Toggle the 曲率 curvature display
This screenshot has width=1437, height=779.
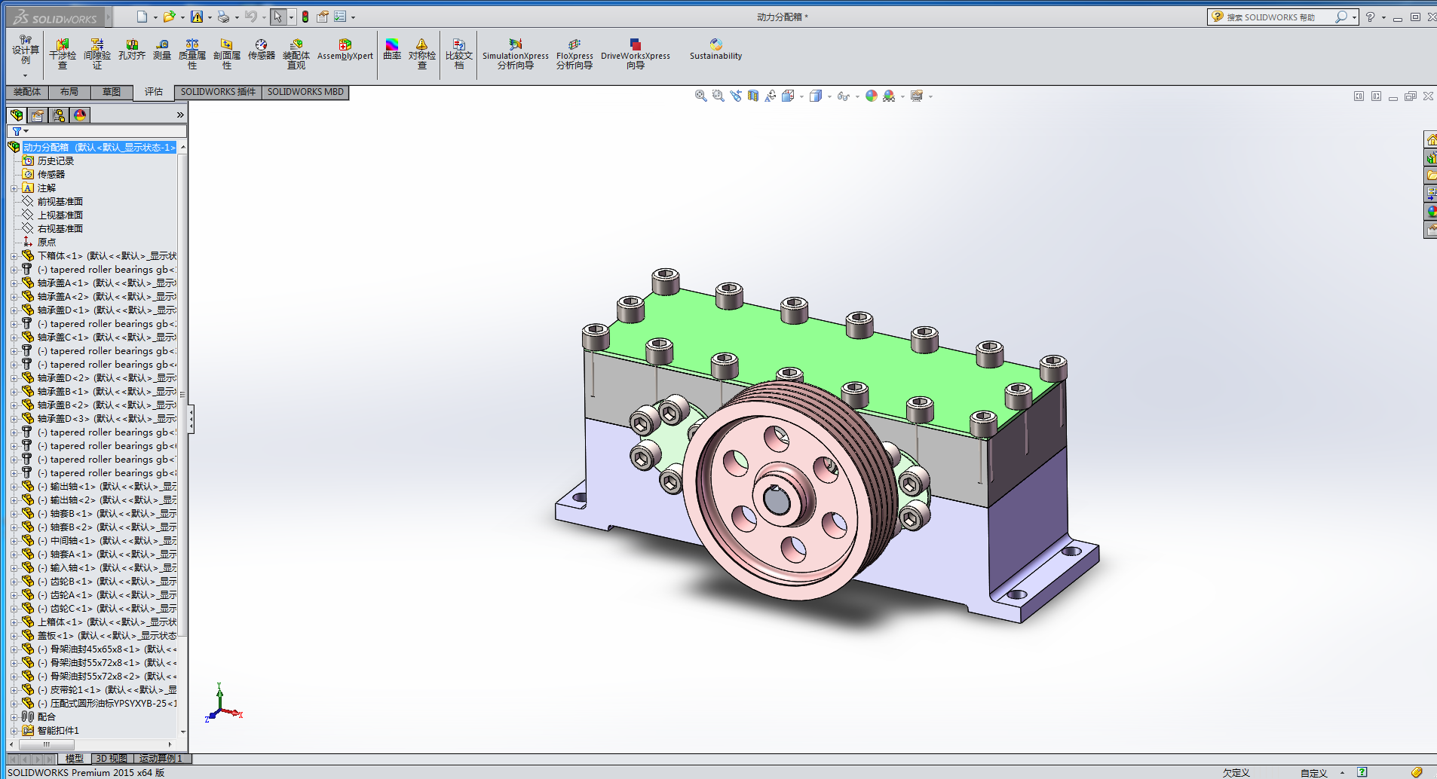392,50
